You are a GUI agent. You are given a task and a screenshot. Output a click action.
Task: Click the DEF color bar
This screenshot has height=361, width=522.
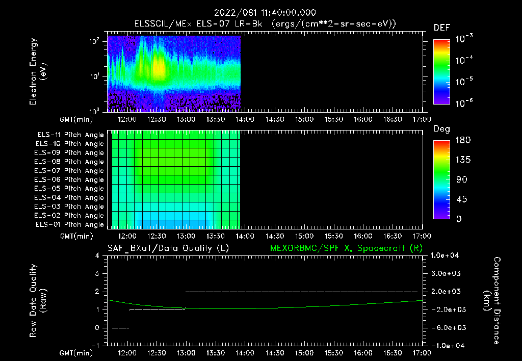[442, 72]
